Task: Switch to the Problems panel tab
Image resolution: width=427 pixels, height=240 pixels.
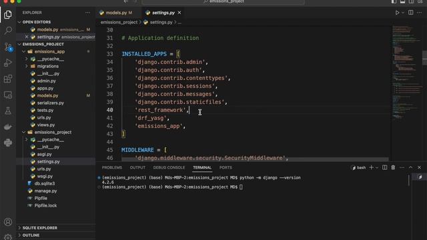Action: point(112,167)
